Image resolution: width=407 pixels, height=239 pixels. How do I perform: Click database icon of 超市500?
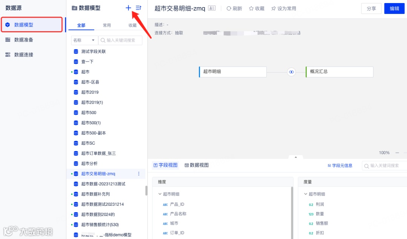[x=76, y=113]
